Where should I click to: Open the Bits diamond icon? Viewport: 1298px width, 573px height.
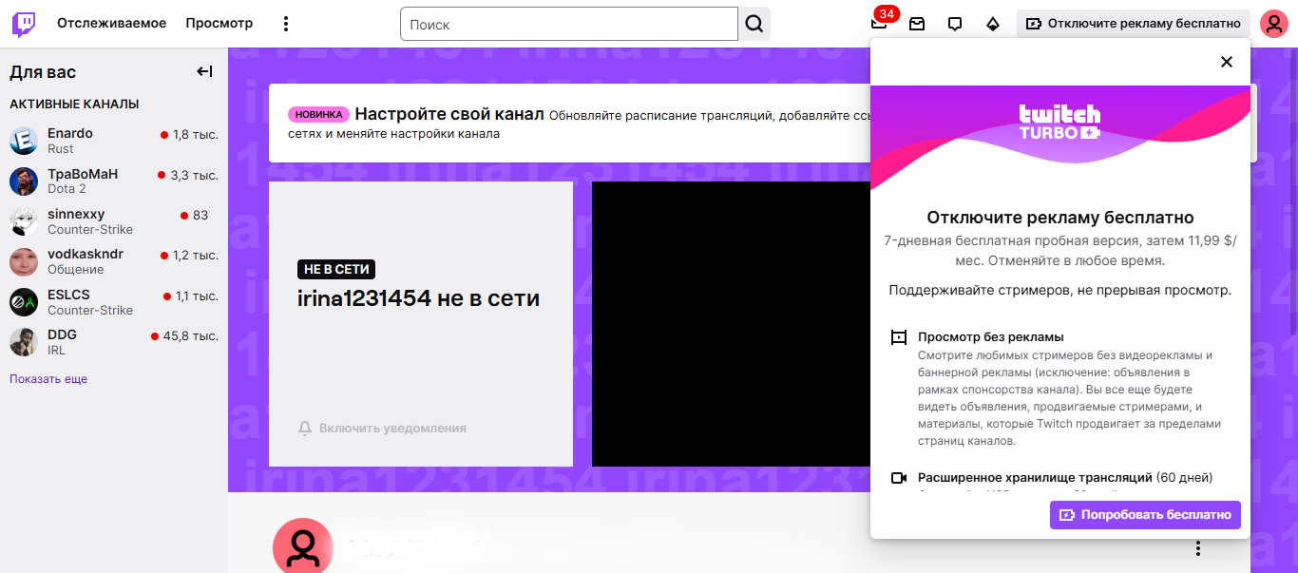click(993, 24)
